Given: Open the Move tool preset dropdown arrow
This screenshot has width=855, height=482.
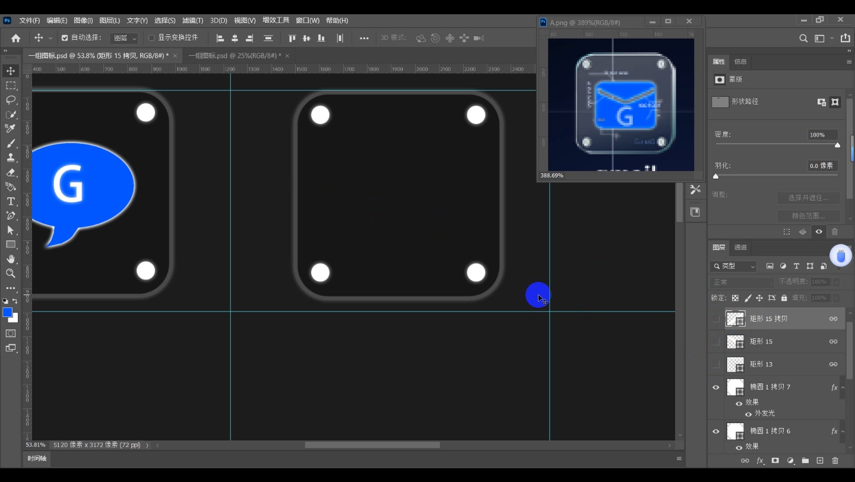Looking at the screenshot, I should click(x=50, y=38).
